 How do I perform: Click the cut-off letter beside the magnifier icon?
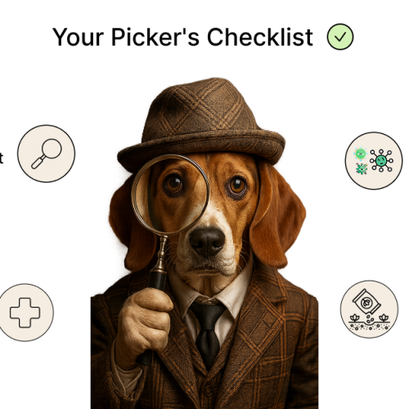(2, 158)
